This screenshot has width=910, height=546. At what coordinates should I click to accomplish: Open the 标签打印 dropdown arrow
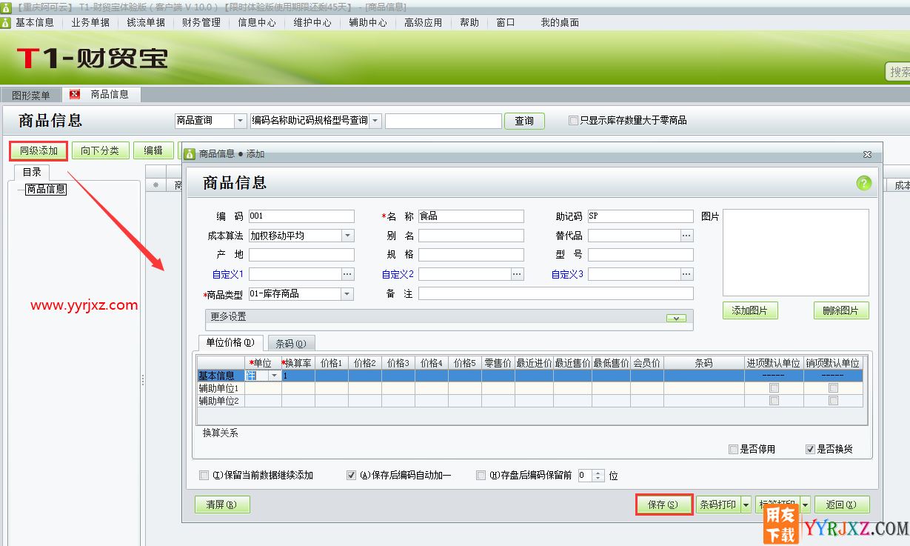click(x=805, y=505)
